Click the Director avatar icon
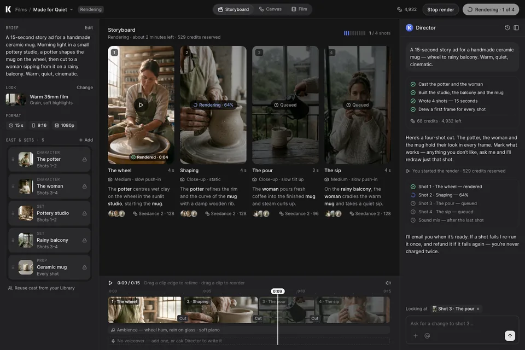 tap(409, 28)
